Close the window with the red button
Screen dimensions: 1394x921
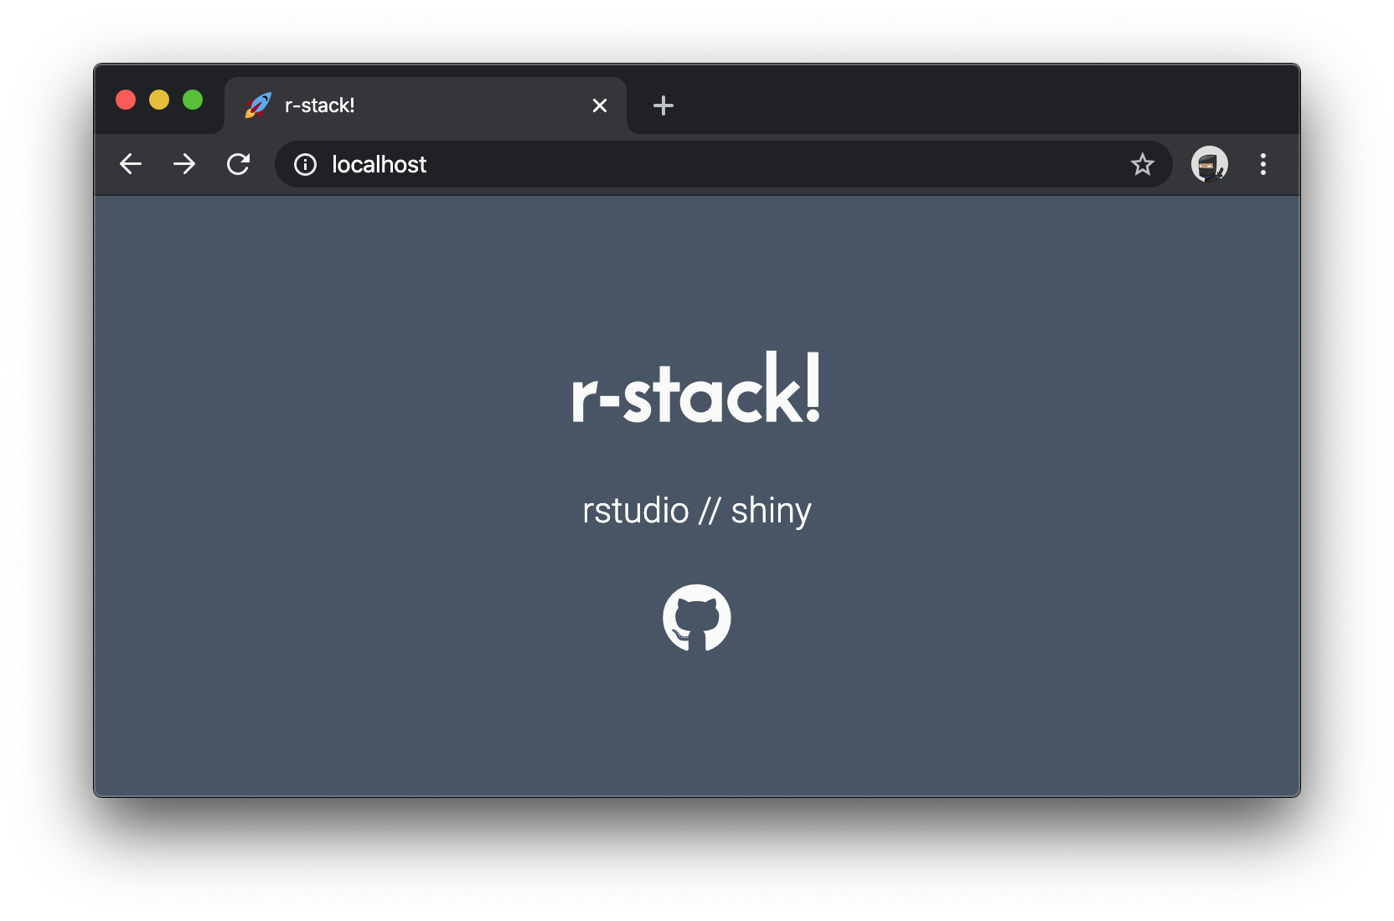(126, 100)
